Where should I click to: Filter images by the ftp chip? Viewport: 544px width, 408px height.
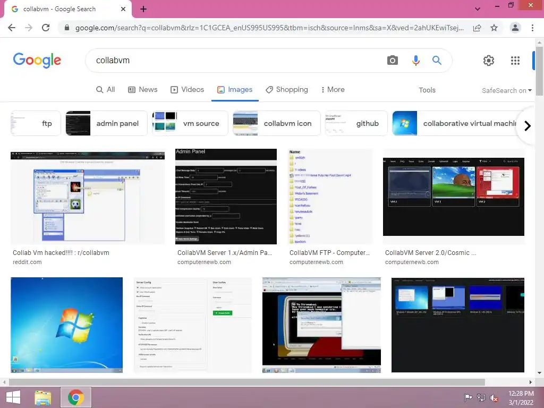point(36,123)
